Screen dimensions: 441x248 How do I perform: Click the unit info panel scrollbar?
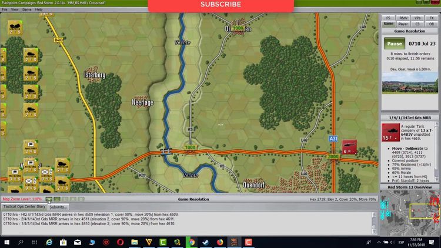pos(436,152)
